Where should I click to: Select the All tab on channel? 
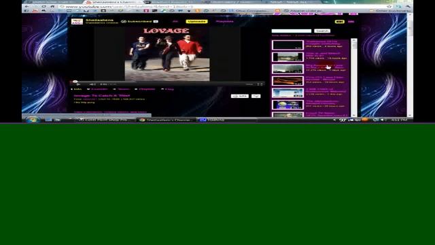[x=175, y=21]
